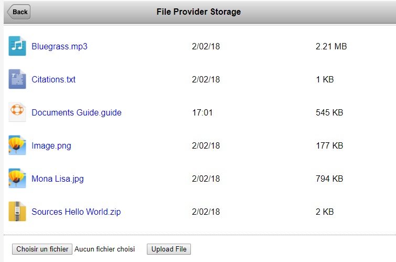
Task: Open the Citations.txt link
Action: coord(53,79)
